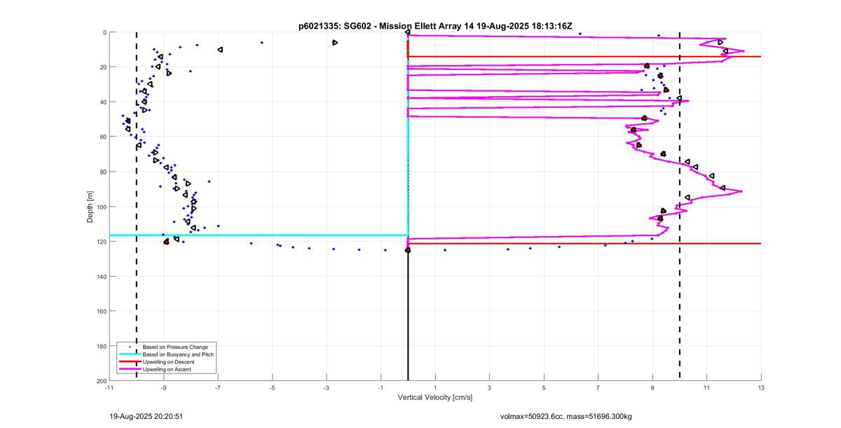Click the y-axis tick label '100'
Screen dimensions: 841x428
point(100,207)
